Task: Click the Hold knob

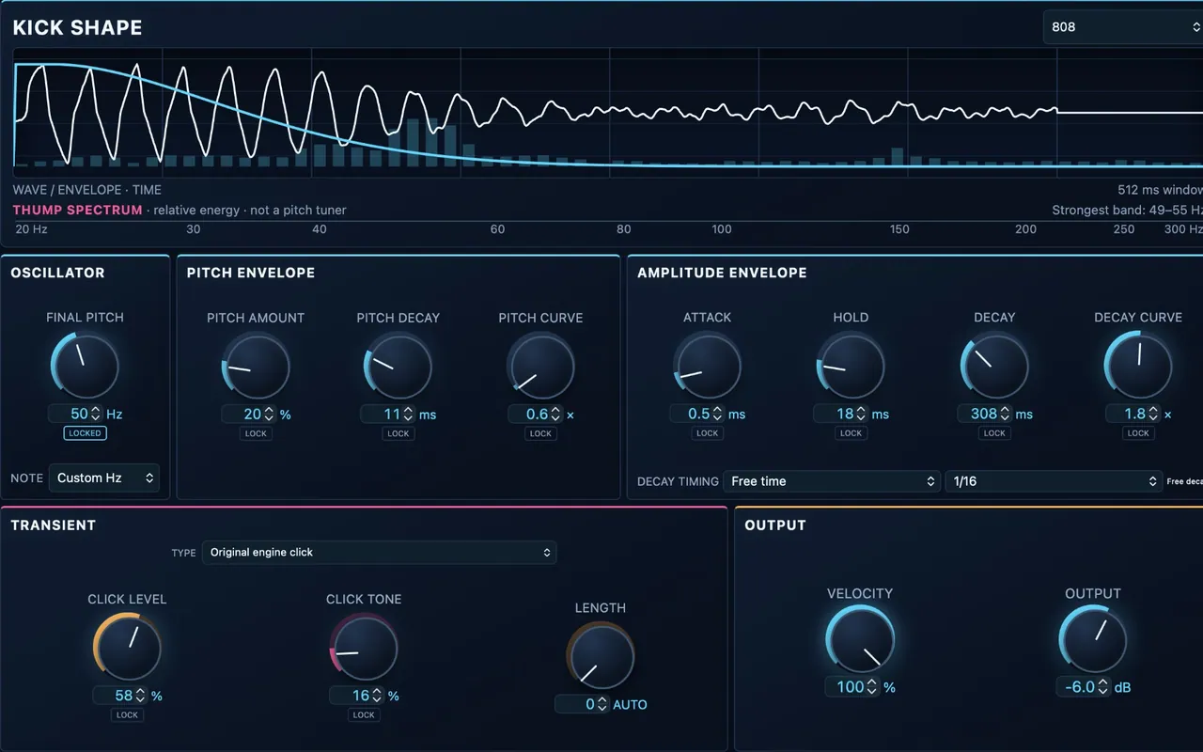Action: [851, 366]
